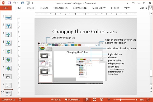Switch to Reading View icon
The image size is (153, 102).
[102, 100]
